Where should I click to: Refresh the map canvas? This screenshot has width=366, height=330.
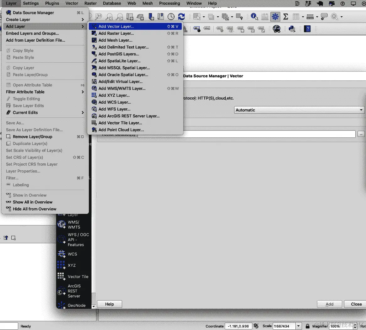coord(181,17)
